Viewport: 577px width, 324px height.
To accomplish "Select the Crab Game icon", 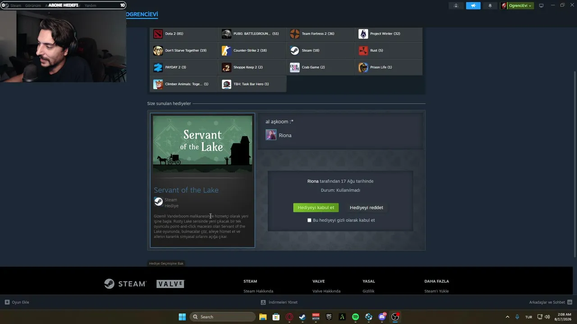I will 295,67.
